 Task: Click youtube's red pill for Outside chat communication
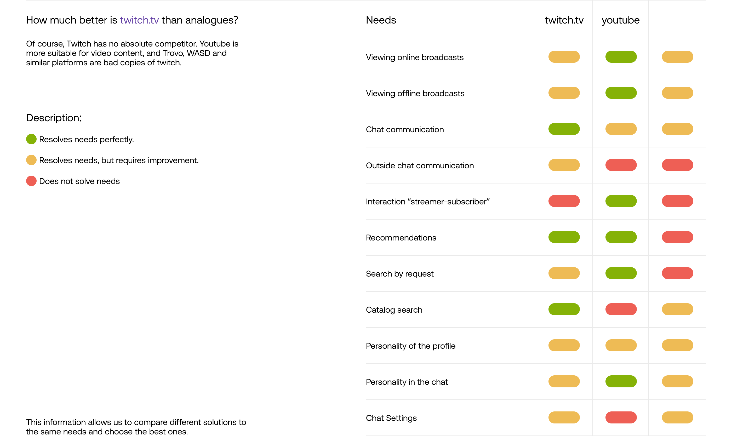coord(621,165)
